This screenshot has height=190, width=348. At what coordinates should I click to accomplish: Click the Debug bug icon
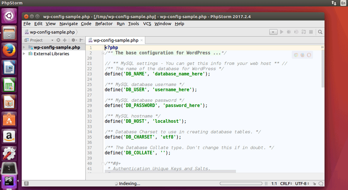point(289,32)
